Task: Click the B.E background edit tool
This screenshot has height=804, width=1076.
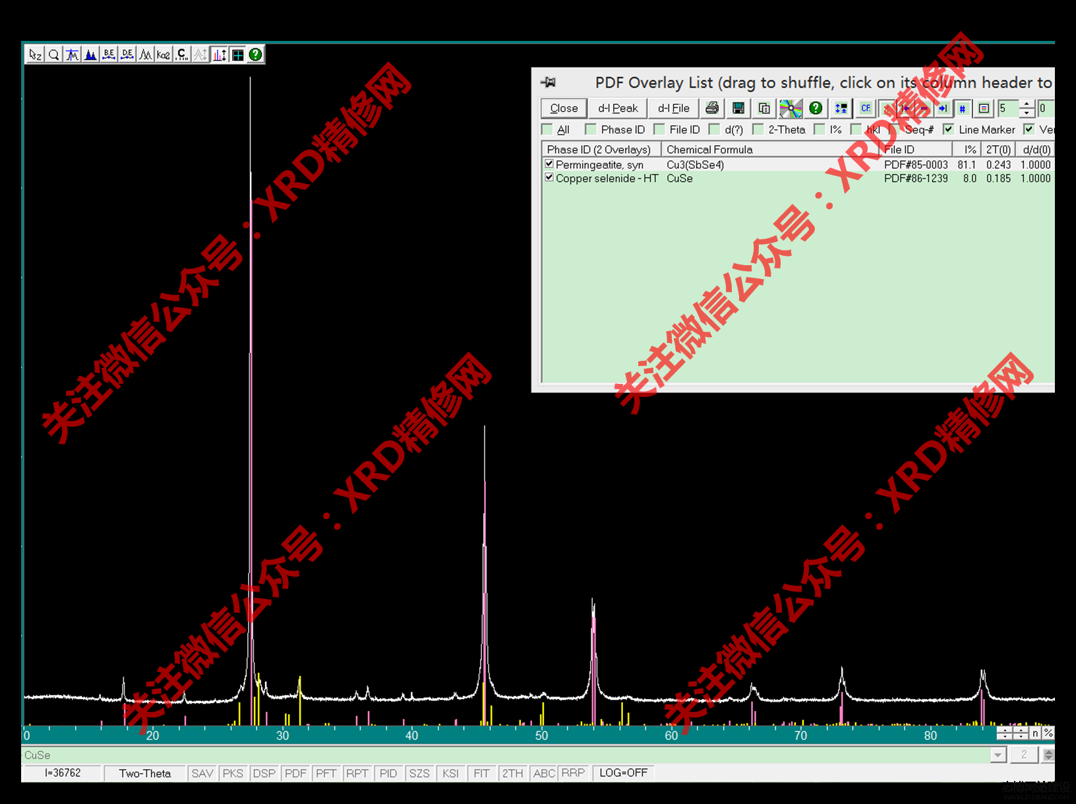Action: (x=109, y=55)
